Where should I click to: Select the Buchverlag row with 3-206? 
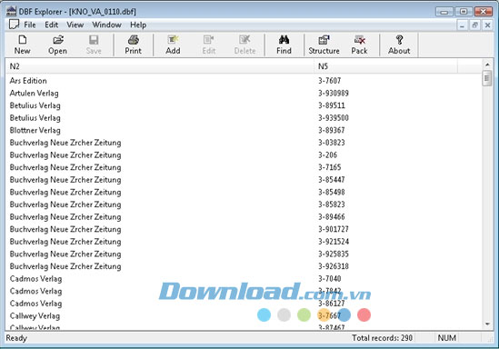[244, 155]
